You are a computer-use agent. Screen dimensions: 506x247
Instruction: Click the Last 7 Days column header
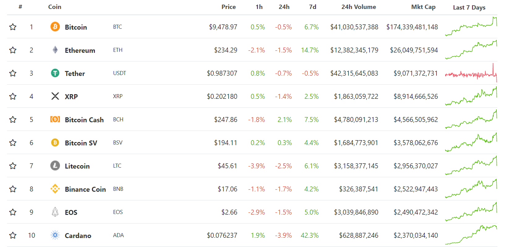click(x=469, y=7)
